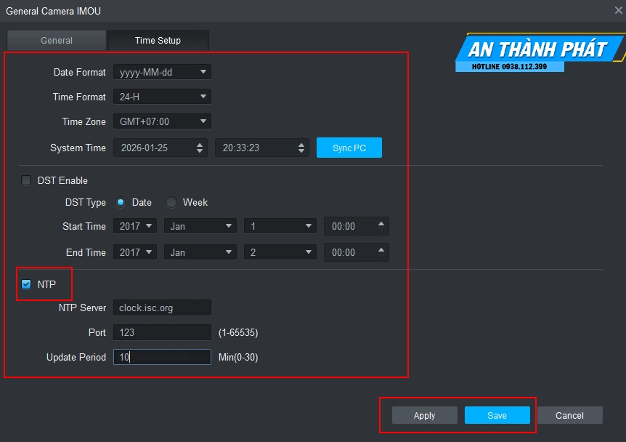
Task: Uncheck the NTP checkbox
Action: tap(27, 284)
